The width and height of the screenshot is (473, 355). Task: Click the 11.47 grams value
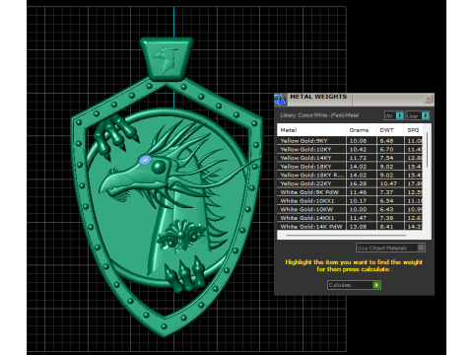pyautogui.click(x=358, y=218)
